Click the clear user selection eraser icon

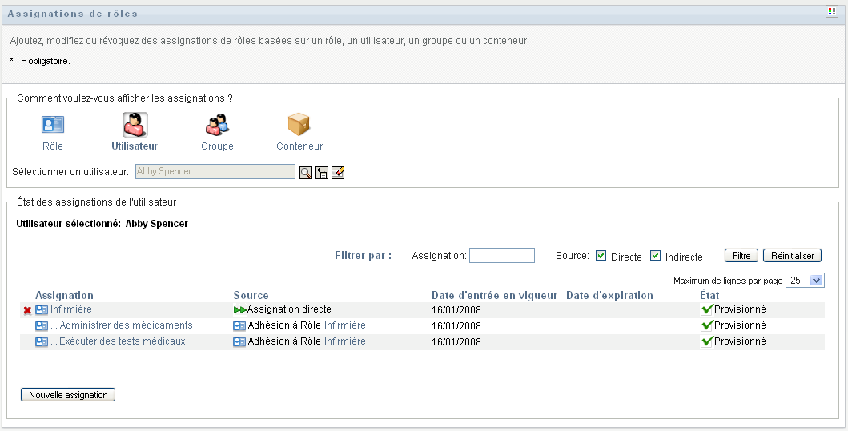click(338, 173)
